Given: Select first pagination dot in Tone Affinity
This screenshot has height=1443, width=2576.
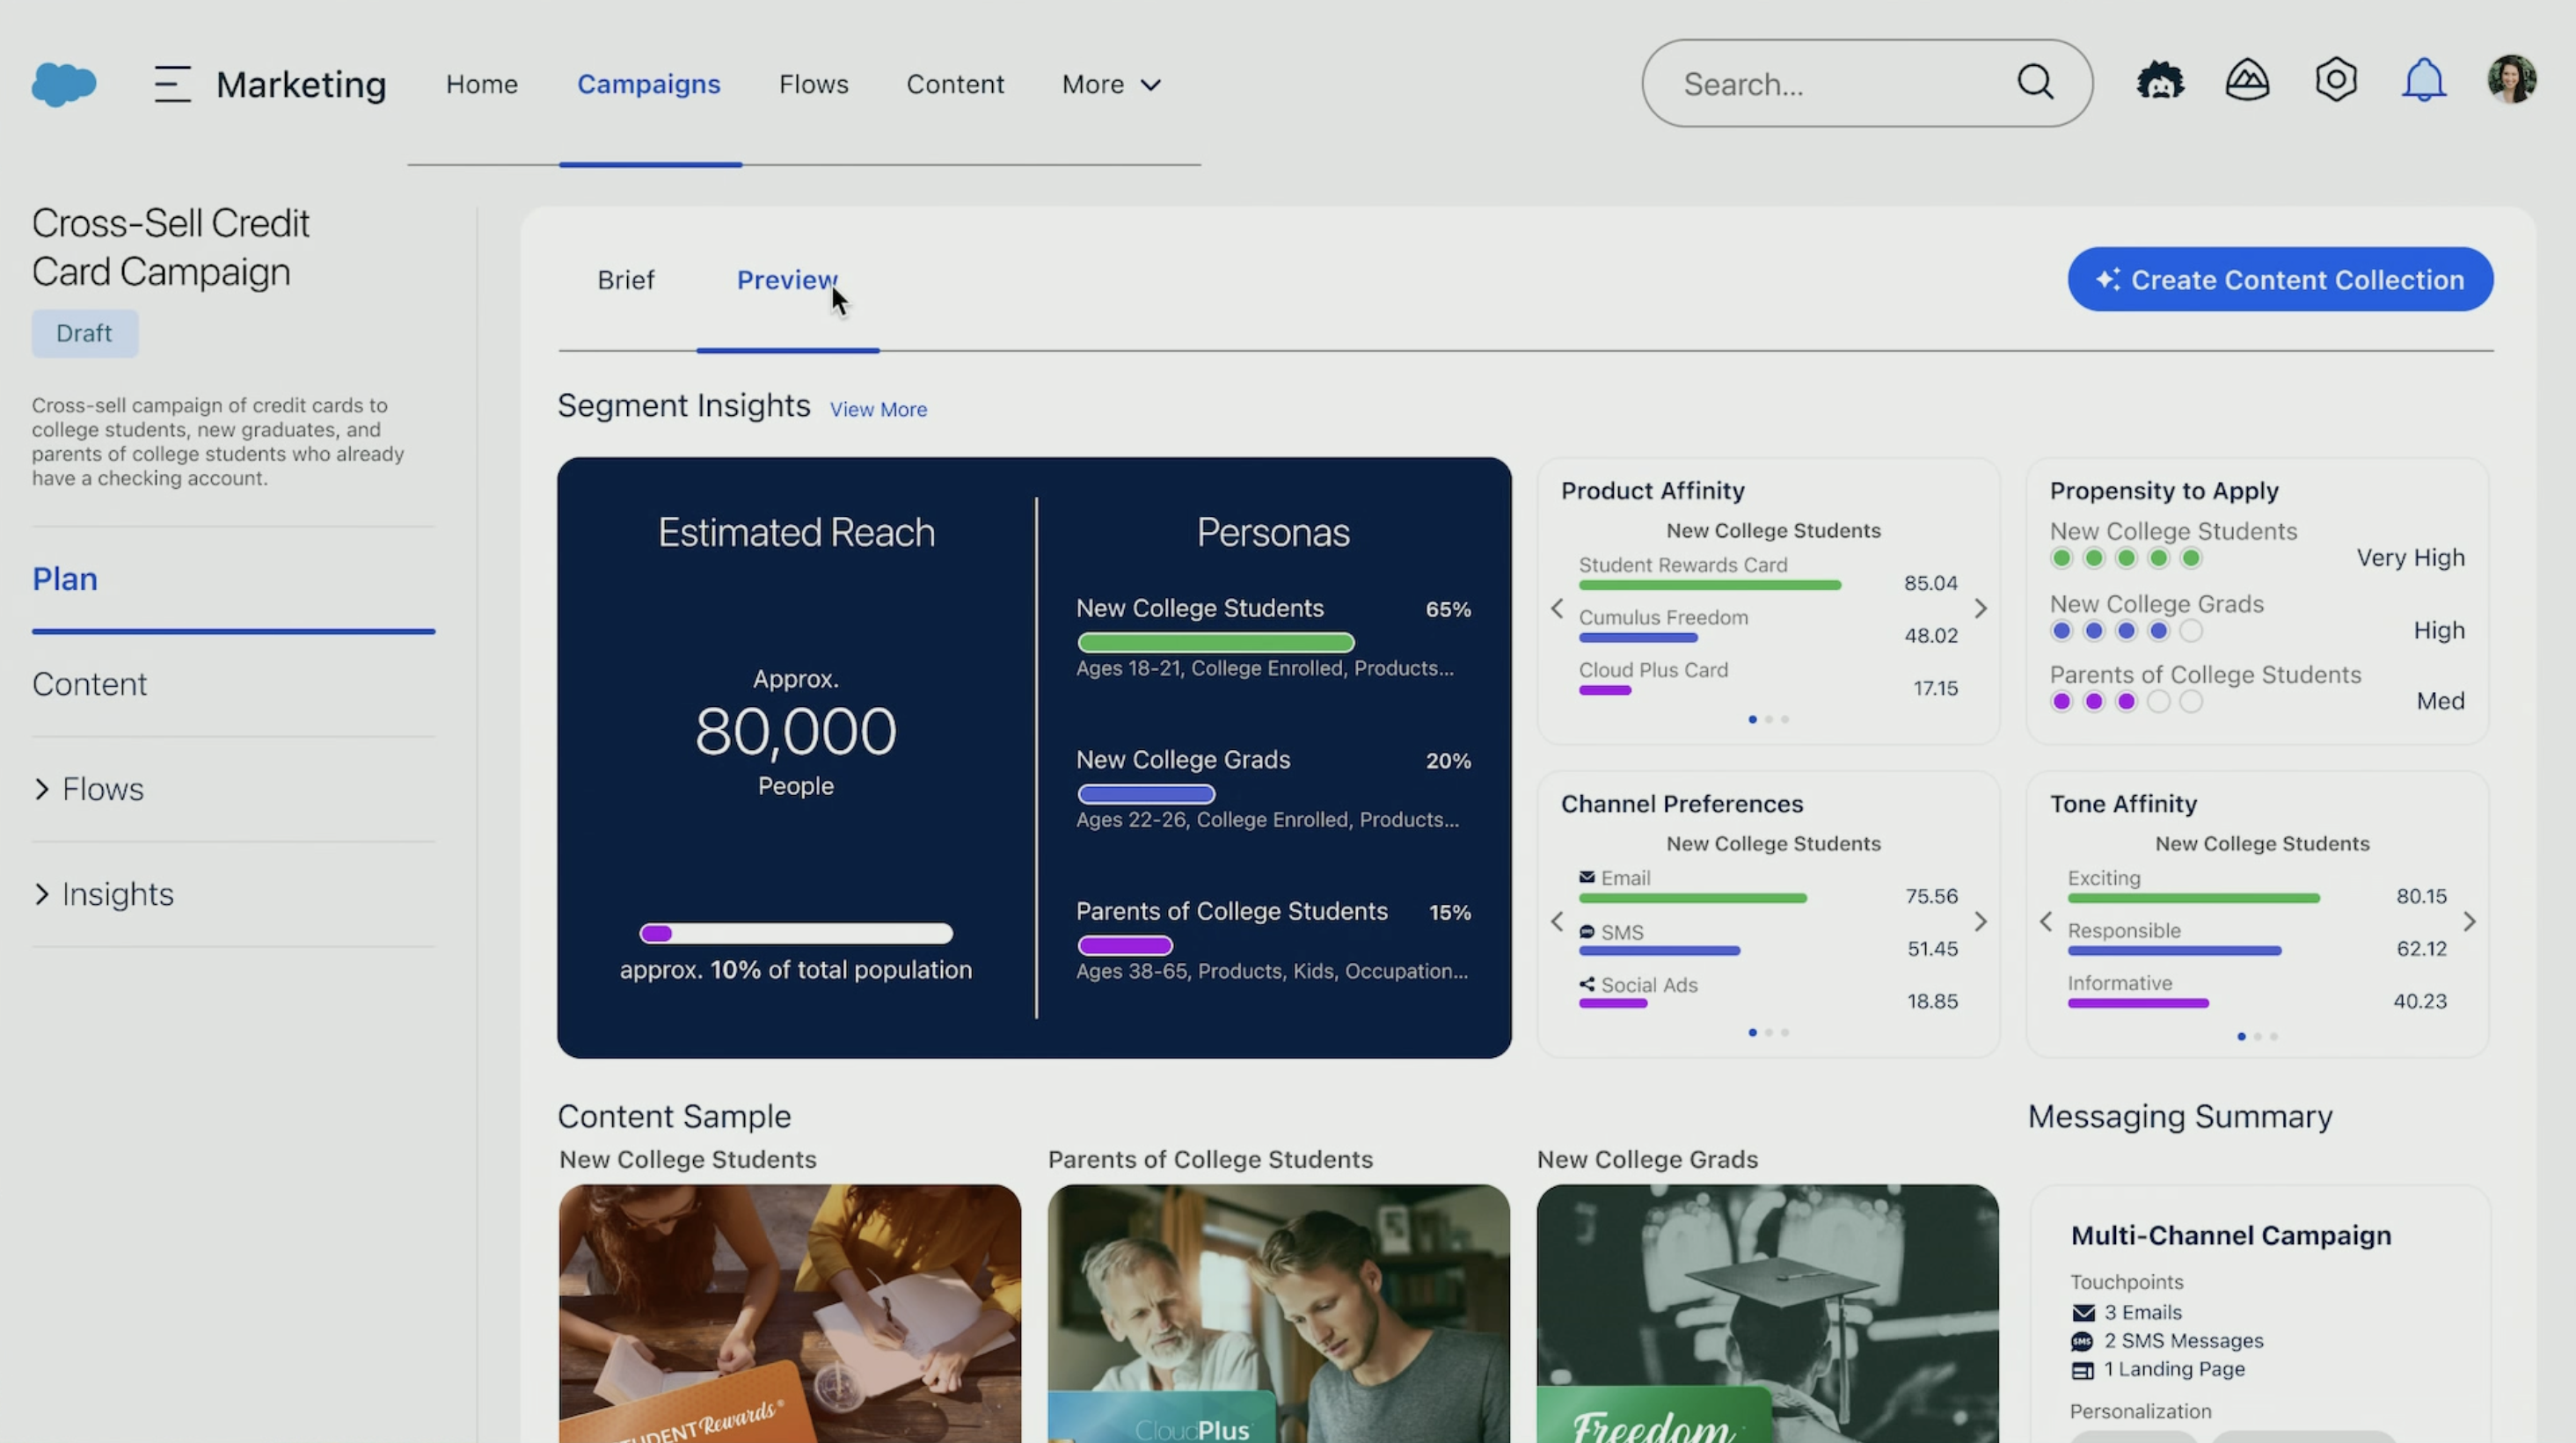Looking at the screenshot, I should click(2241, 1036).
